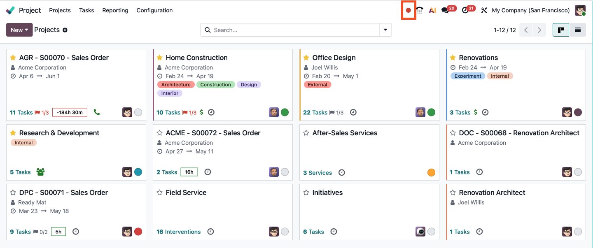
Task: Star the Field Service project
Action: [159, 192]
